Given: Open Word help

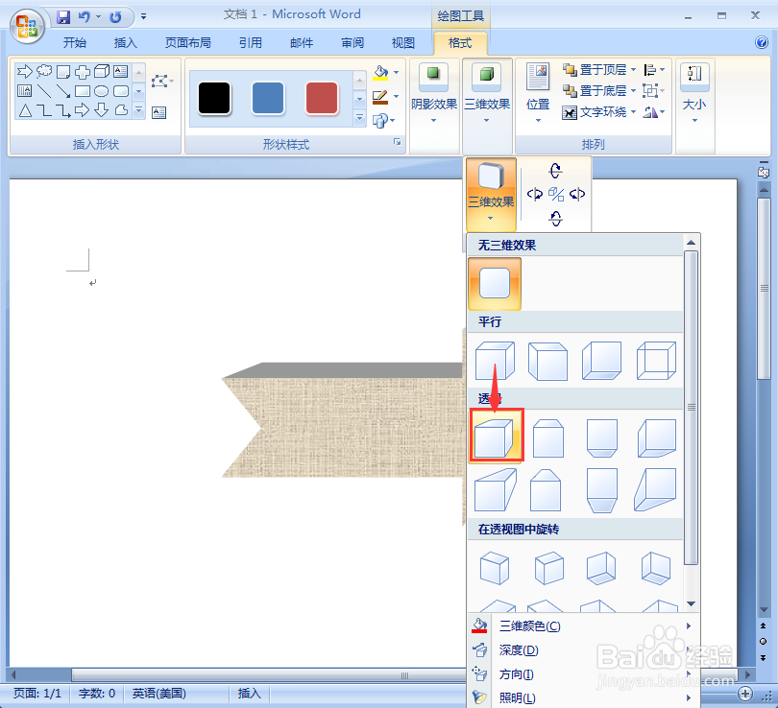Looking at the screenshot, I should pos(761,42).
